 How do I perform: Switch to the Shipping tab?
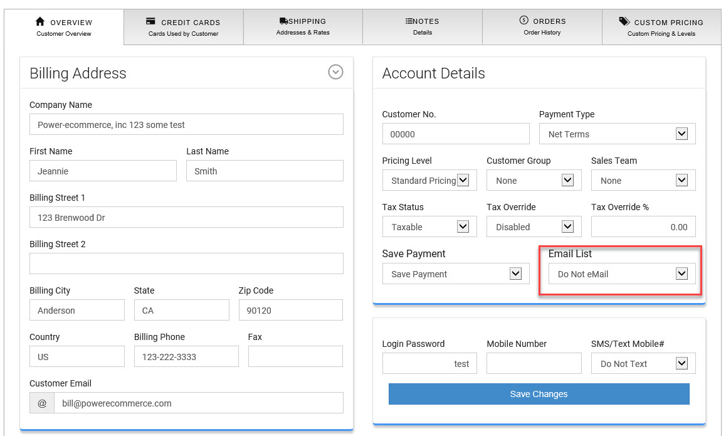pyautogui.click(x=303, y=26)
